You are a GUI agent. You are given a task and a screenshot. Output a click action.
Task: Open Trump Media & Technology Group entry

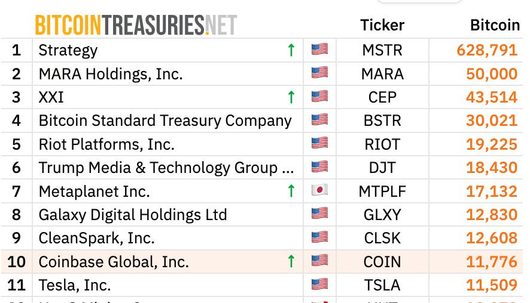point(166,168)
